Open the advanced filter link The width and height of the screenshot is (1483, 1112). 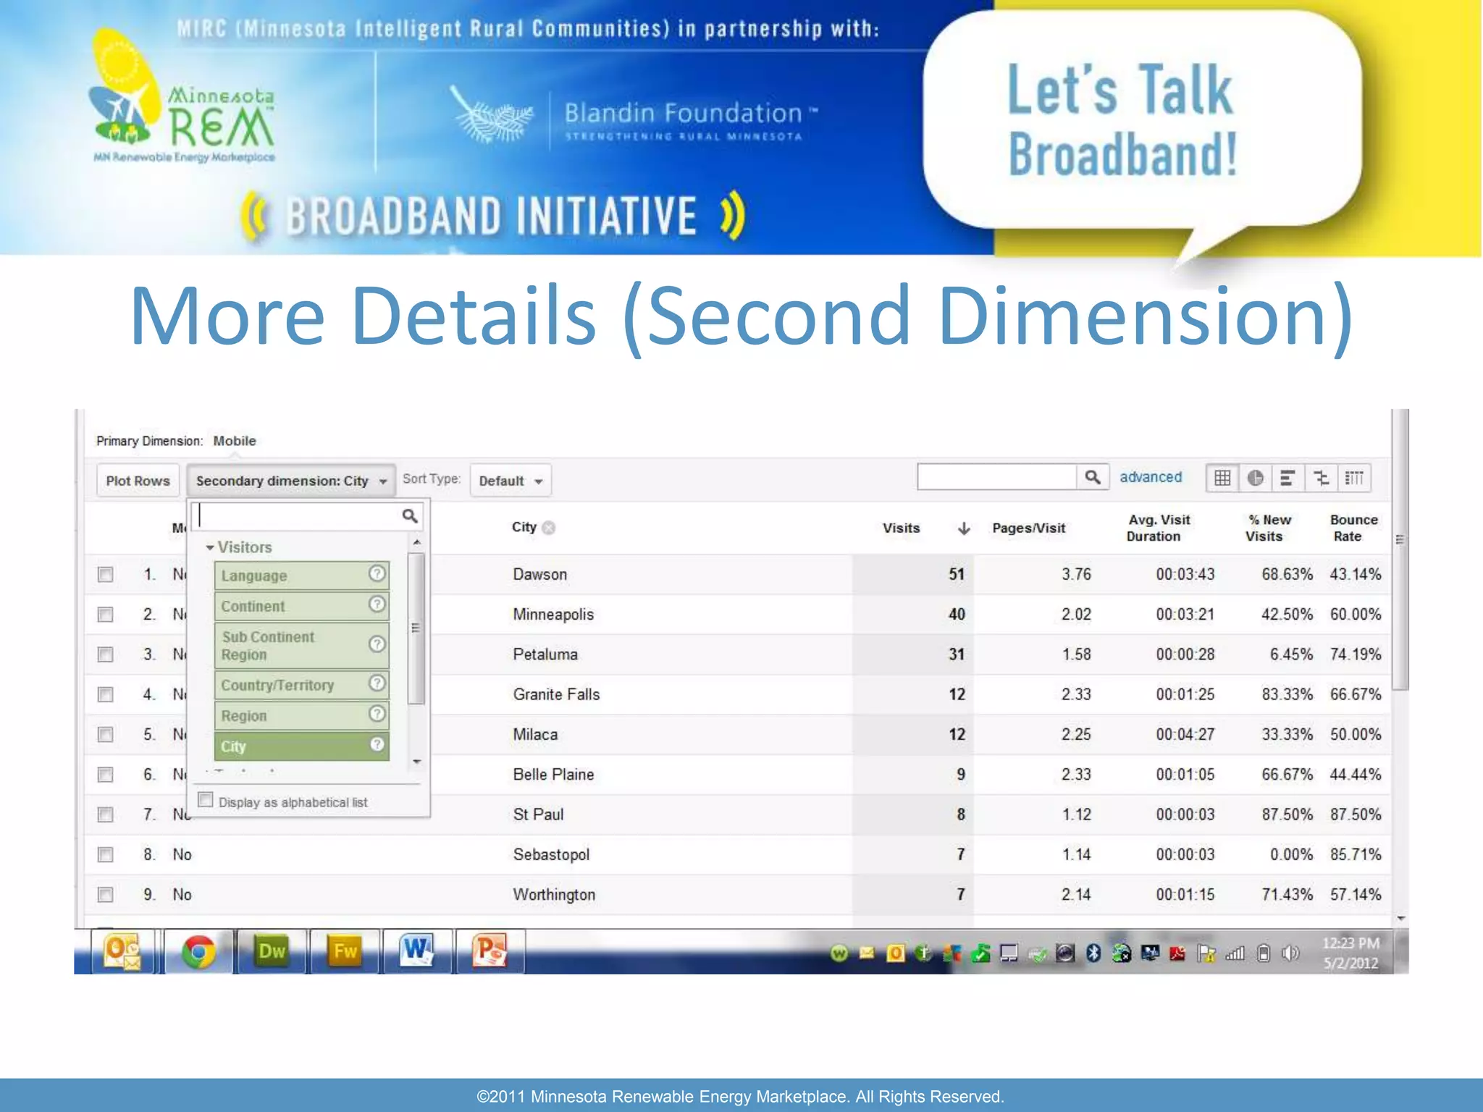pos(1151,477)
